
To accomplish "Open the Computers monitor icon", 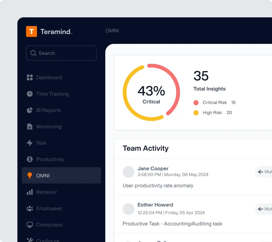I will click(30, 225).
